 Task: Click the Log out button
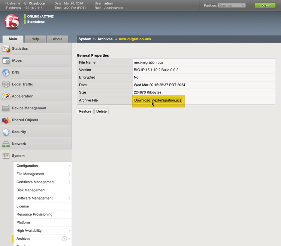[265, 5]
